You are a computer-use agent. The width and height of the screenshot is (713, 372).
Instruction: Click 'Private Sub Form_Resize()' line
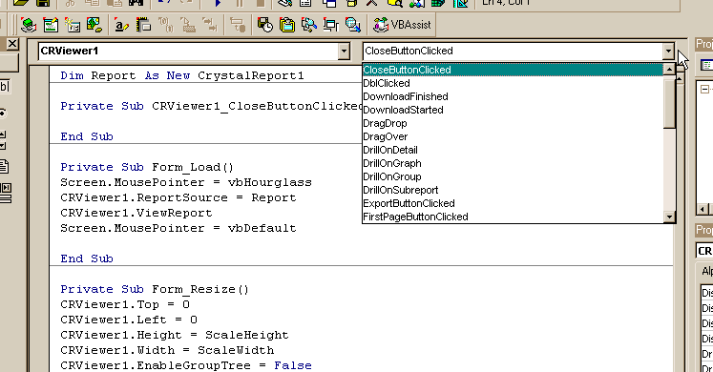(x=155, y=289)
